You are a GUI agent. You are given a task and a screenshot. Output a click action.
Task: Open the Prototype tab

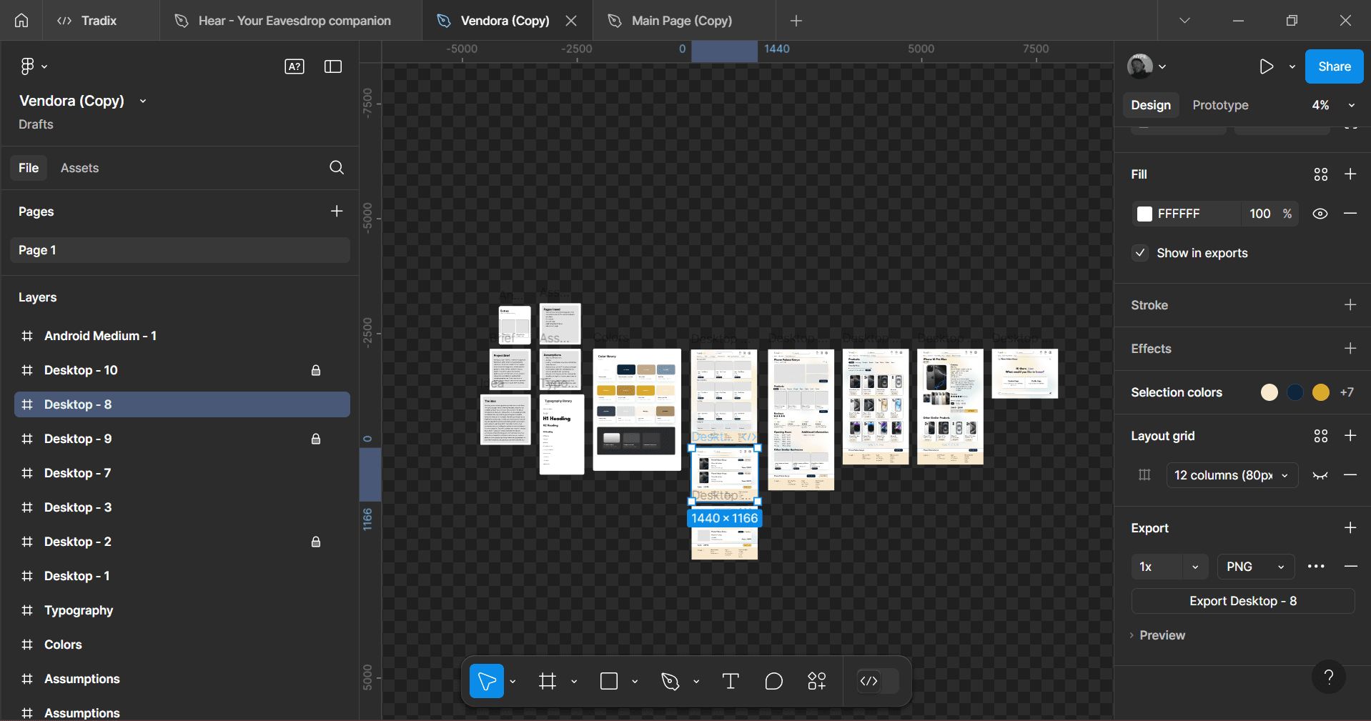coord(1220,105)
